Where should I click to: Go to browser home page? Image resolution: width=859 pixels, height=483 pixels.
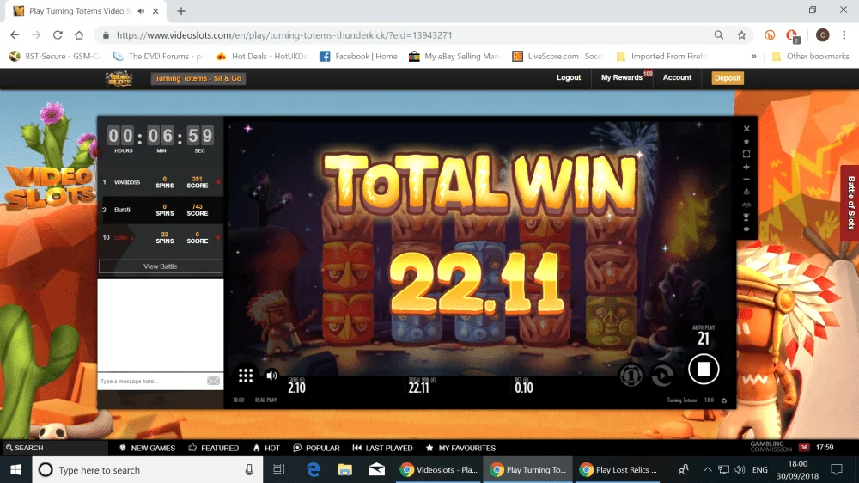(79, 35)
